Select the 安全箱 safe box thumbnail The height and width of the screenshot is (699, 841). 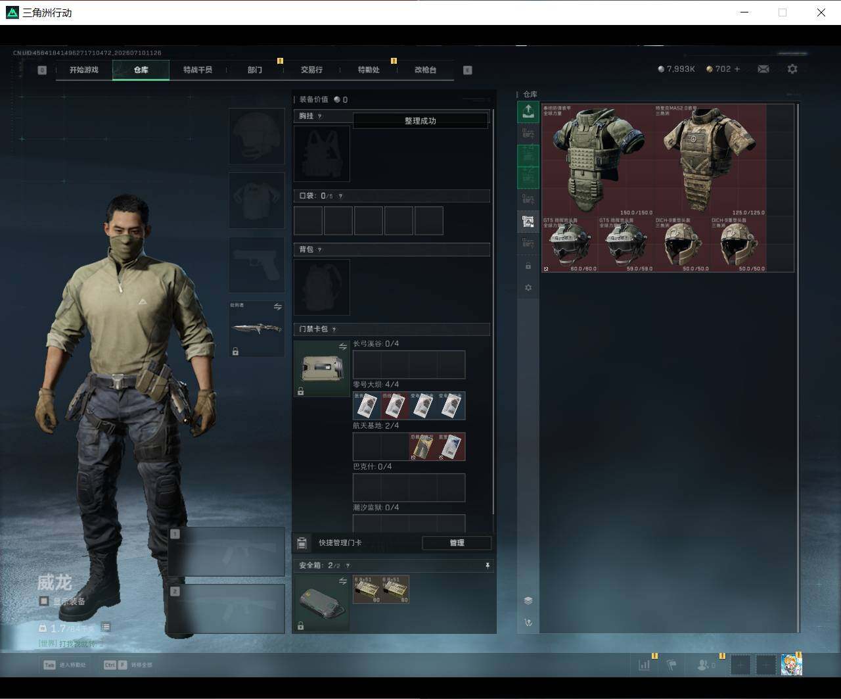(322, 603)
